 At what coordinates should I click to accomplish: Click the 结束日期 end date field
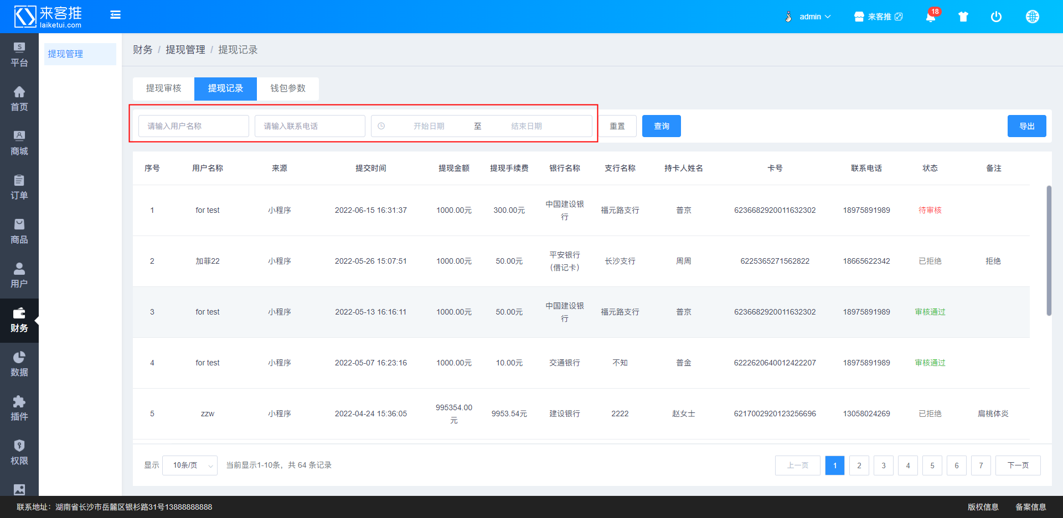pos(527,126)
